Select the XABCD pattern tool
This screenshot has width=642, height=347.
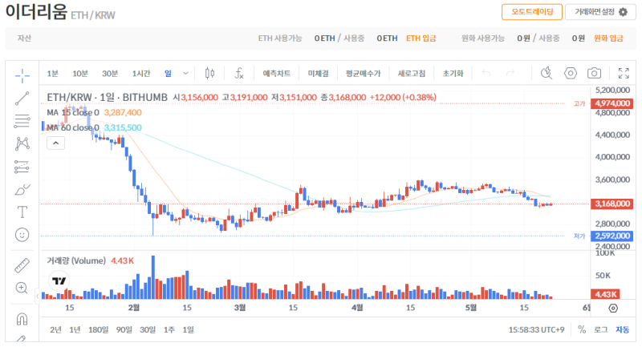tap(22, 144)
